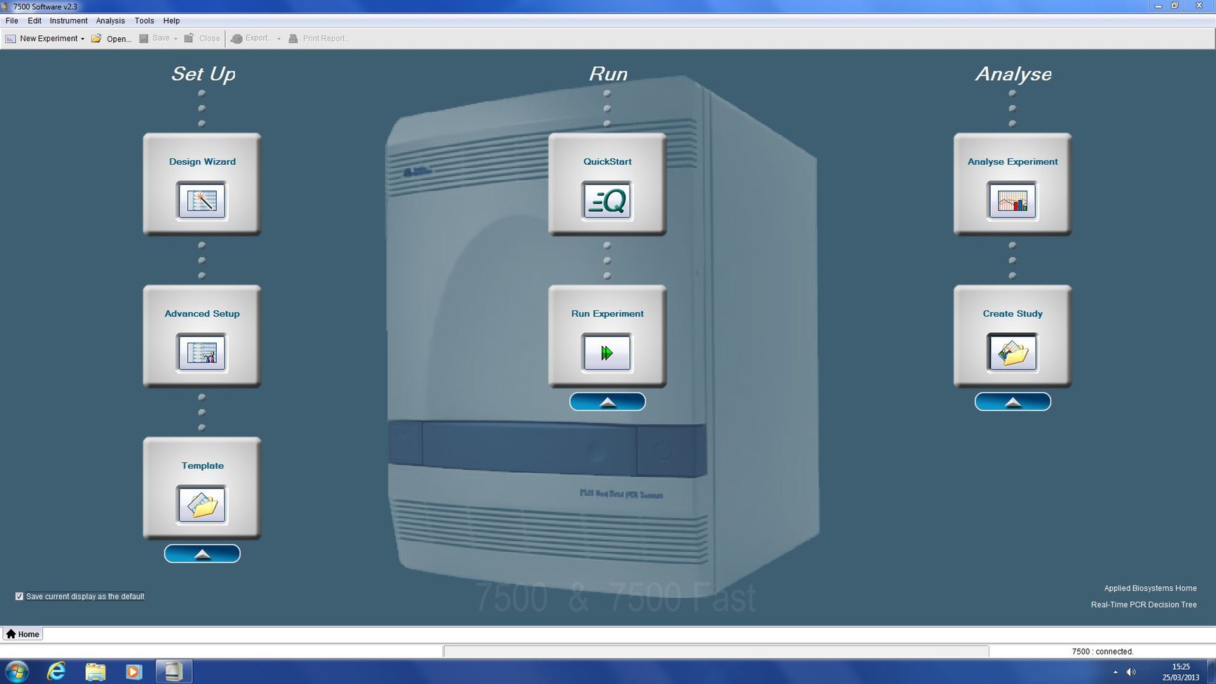Click the Create Study label
Image resolution: width=1216 pixels, height=684 pixels.
(1013, 313)
